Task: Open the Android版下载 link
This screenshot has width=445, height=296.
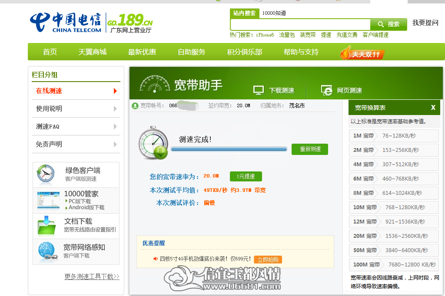Action: [x=86, y=207]
